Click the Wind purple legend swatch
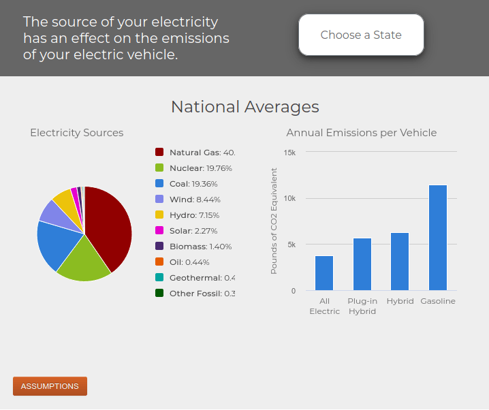 159,200
